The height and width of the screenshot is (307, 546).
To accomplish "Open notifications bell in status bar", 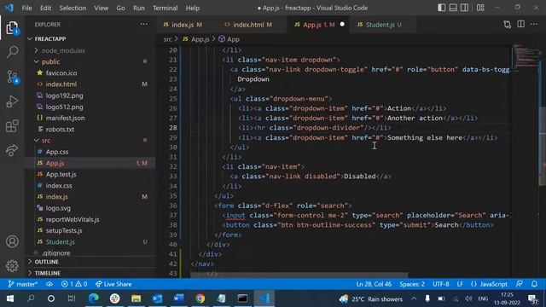I will click(535, 284).
